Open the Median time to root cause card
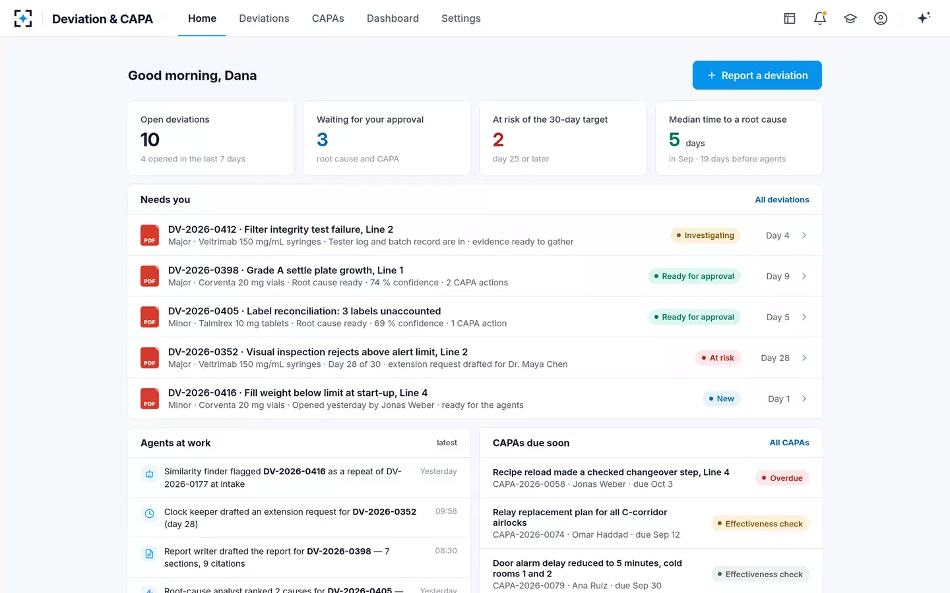950x593 pixels. point(739,138)
